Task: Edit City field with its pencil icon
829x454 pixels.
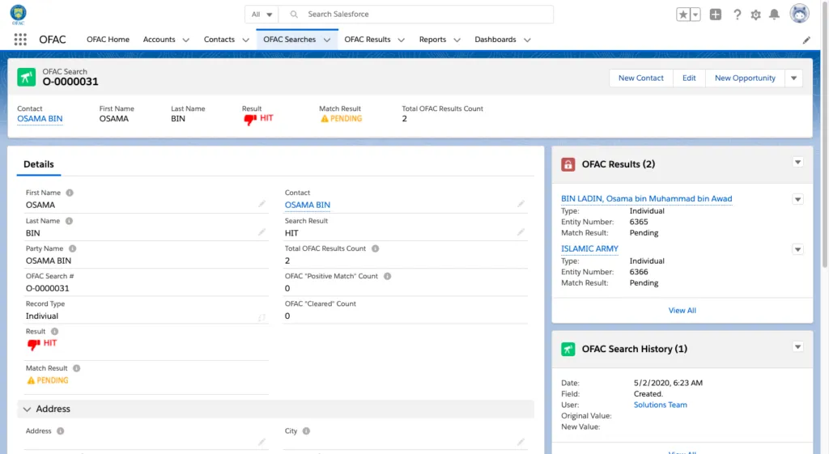Action: pos(521,442)
